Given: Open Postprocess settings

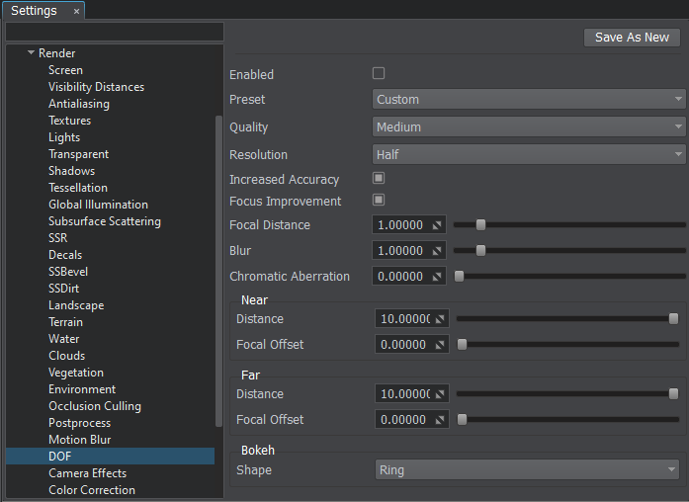Looking at the screenshot, I should coord(79,423).
